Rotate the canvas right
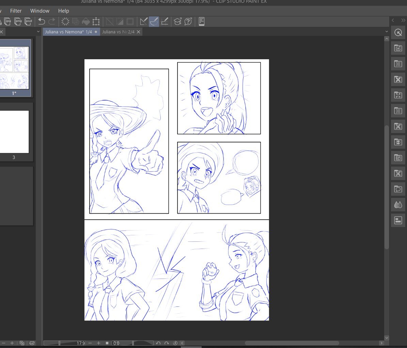This screenshot has width=407, height=348. 167,343
